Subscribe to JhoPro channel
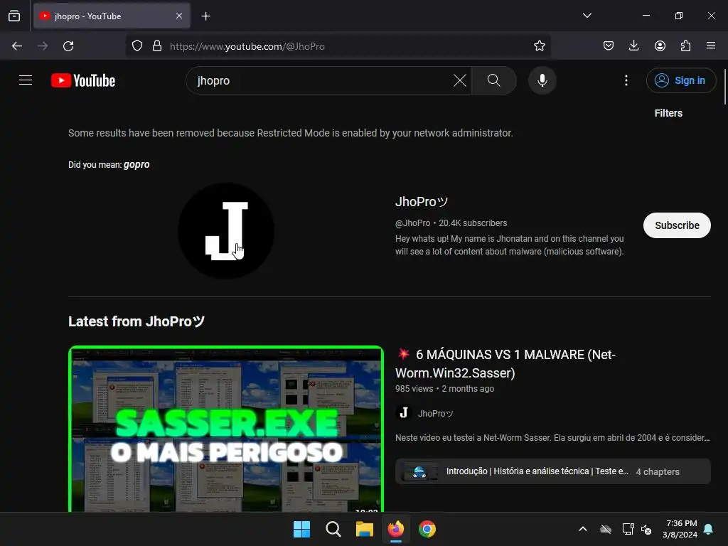 click(677, 225)
